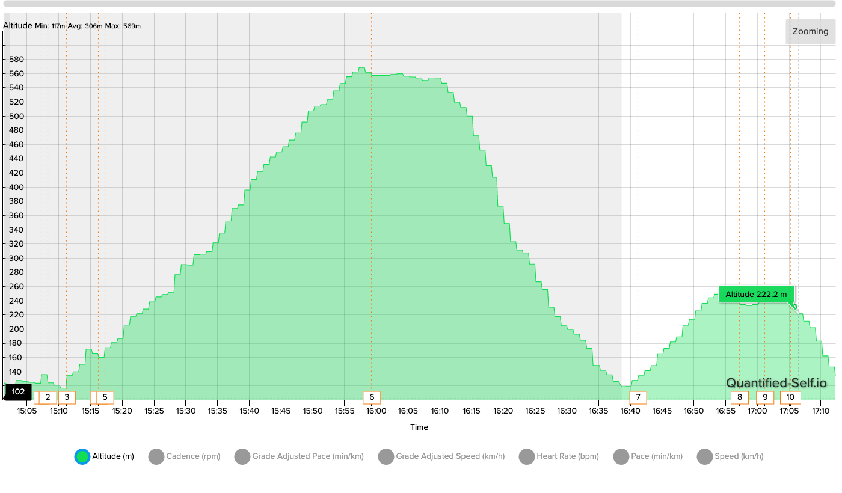Click the Zooming button
The image size is (842, 493).
[x=810, y=31]
